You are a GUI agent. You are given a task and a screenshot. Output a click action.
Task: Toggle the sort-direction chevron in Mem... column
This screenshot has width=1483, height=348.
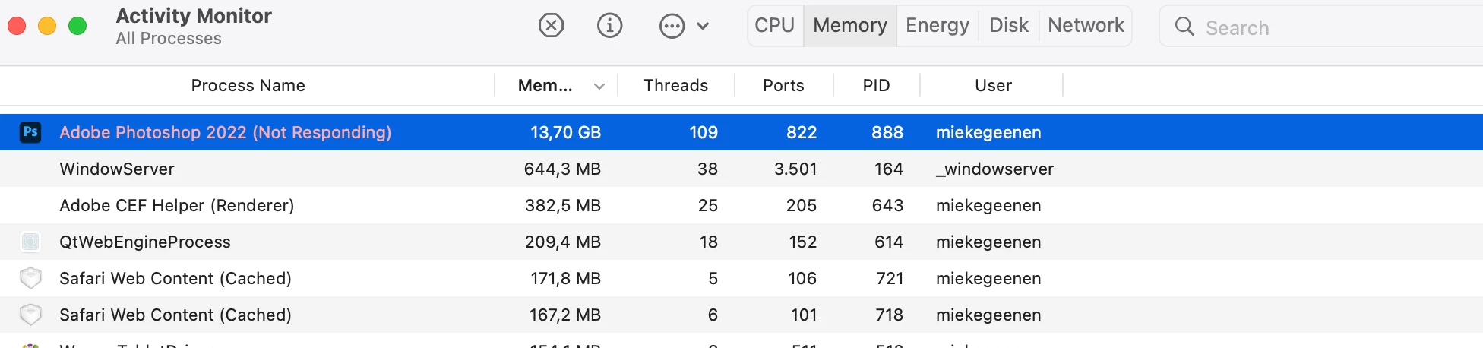[x=599, y=87]
